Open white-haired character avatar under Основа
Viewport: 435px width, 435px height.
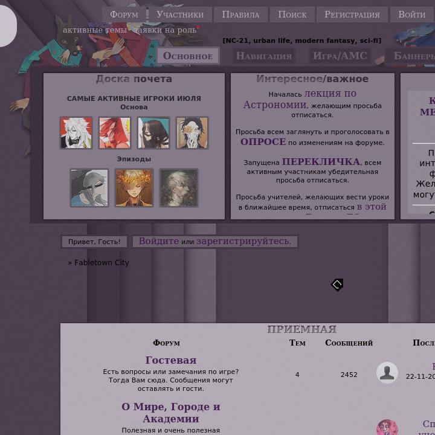[x=76, y=132]
